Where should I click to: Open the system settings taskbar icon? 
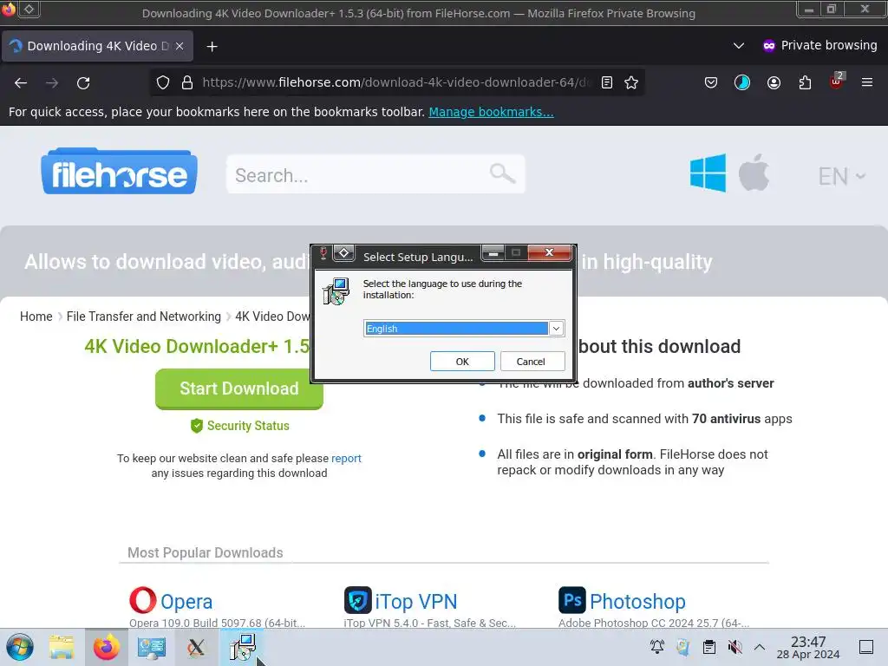[x=151, y=647]
